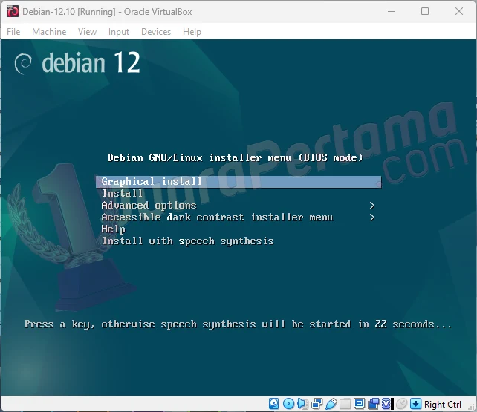Click the virtualization CPU status icon
This screenshot has height=412, width=477.
[386, 404]
